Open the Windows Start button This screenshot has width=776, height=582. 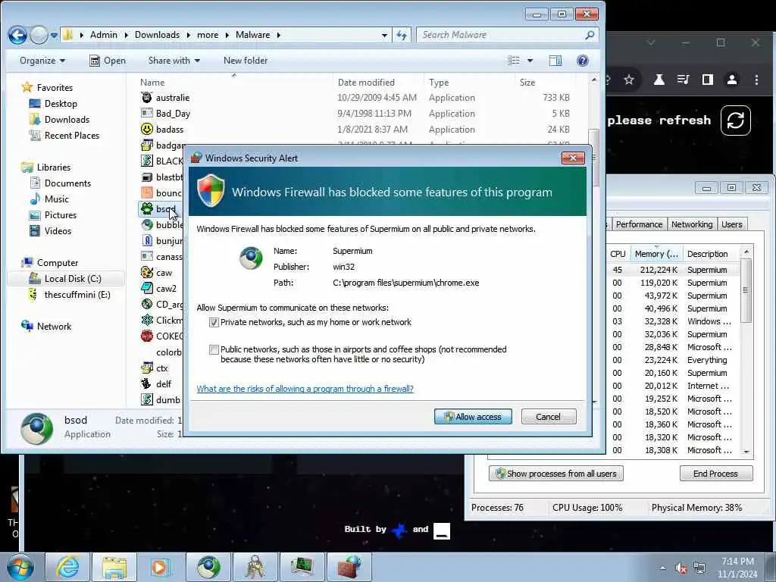(20, 567)
